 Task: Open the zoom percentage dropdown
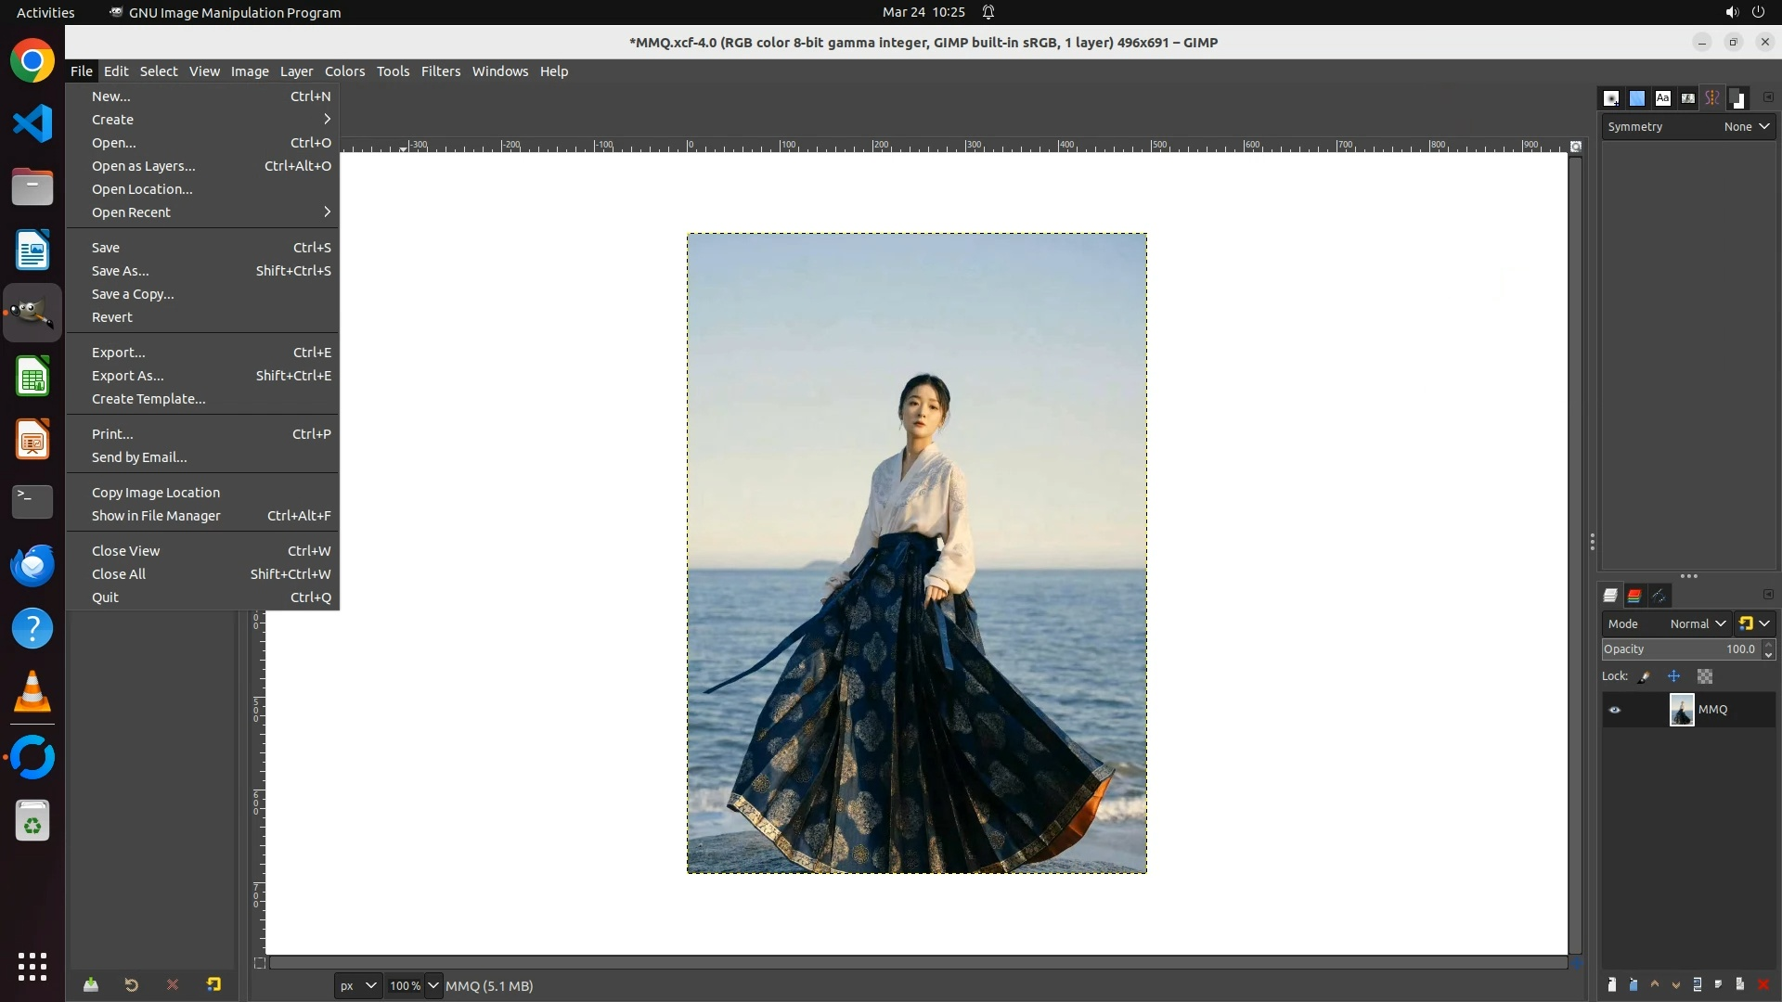point(433,985)
